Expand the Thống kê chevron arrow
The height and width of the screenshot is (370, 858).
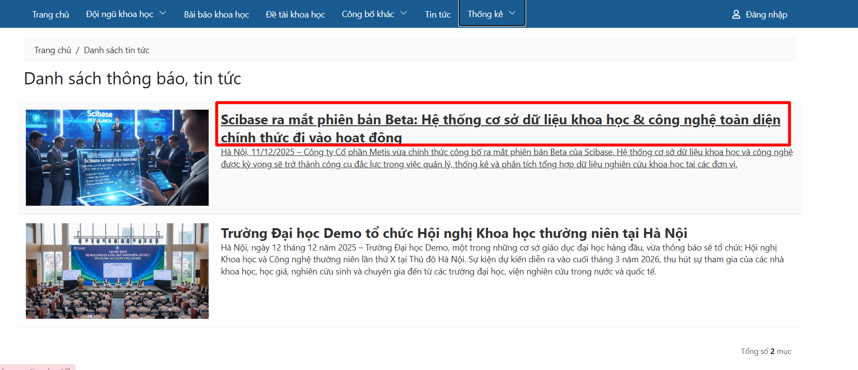(x=512, y=13)
